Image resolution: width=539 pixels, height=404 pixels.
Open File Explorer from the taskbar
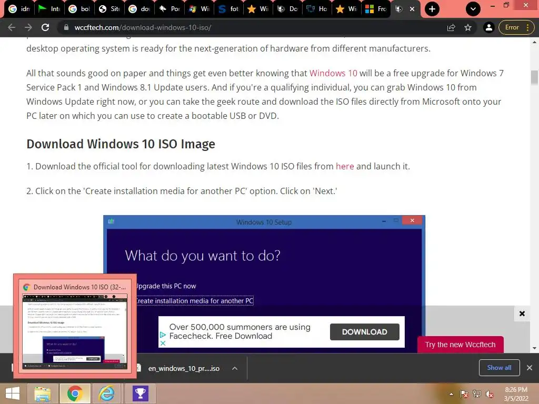pyautogui.click(x=43, y=393)
